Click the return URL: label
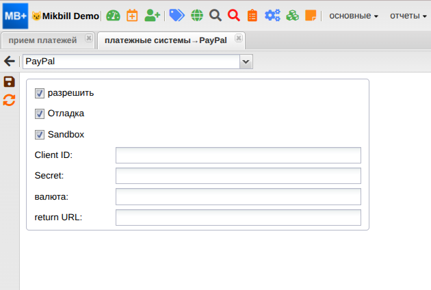This screenshot has width=431, height=290. click(59, 217)
